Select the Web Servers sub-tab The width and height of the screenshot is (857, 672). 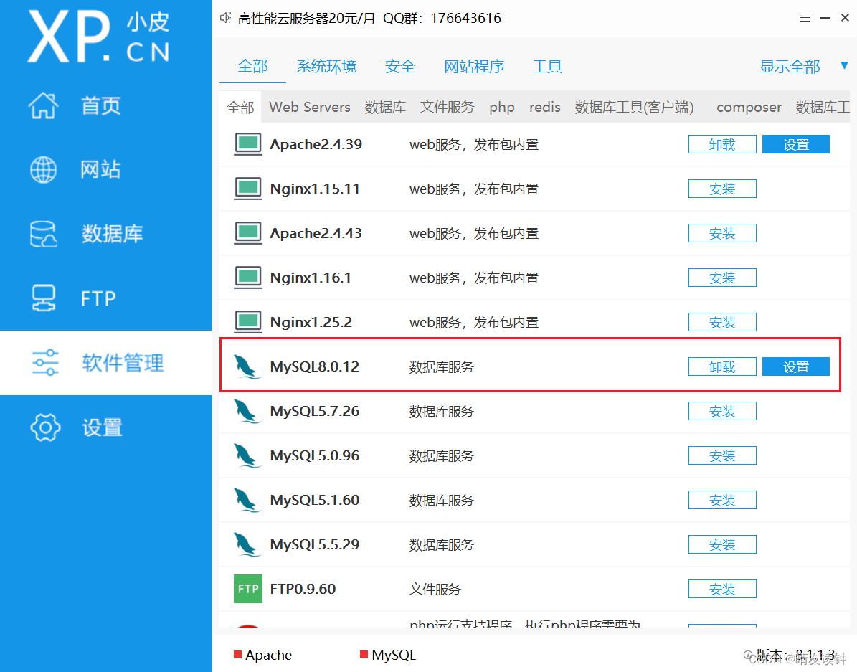tap(309, 107)
